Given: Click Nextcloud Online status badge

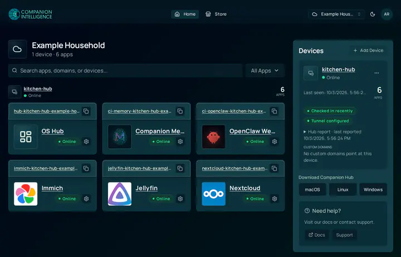Looking at the screenshot, I should [x=255, y=199].
